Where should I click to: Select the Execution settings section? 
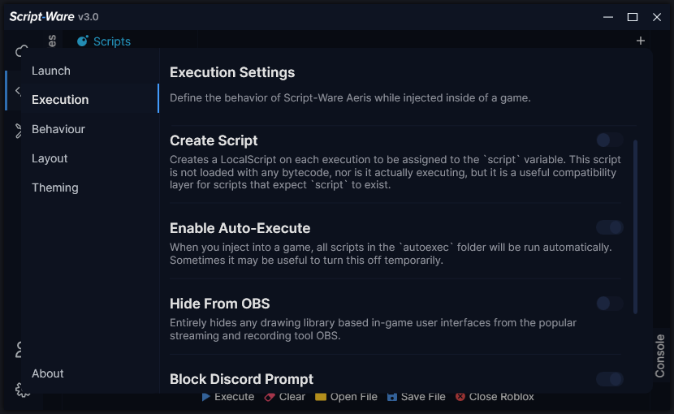click(x=60, y=100)
